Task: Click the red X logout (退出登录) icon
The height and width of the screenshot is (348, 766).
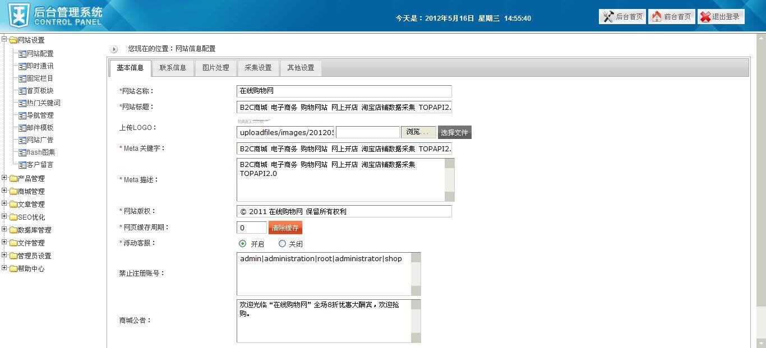Action: pyautogui.click(x=705, y=16)
